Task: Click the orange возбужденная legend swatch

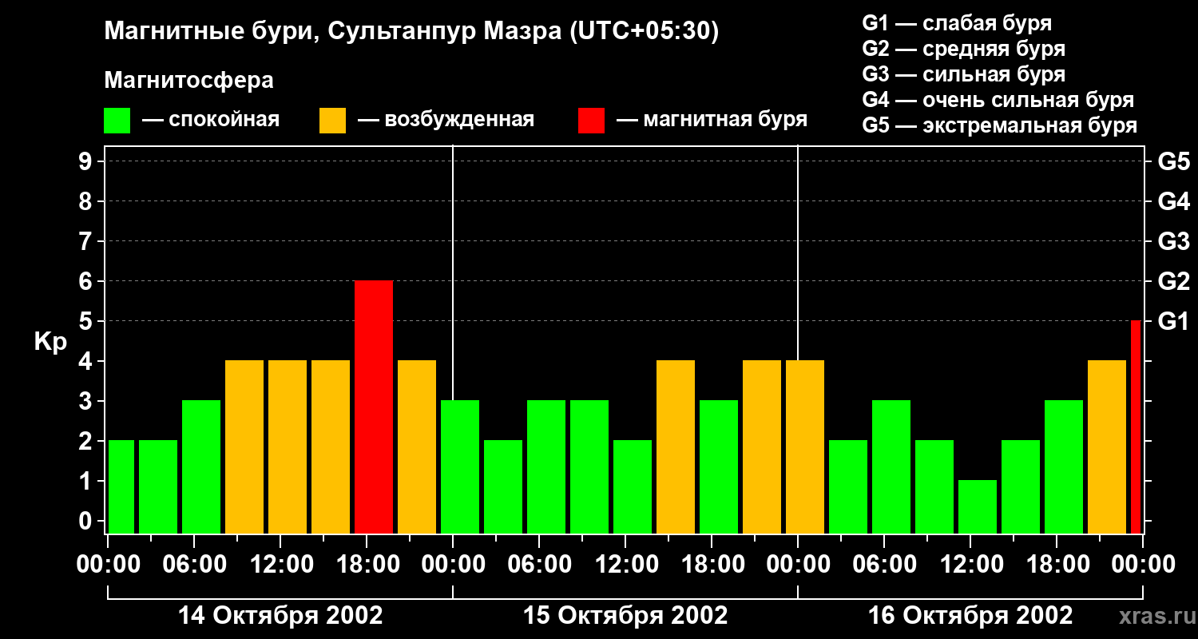Action: click(332, 120)
